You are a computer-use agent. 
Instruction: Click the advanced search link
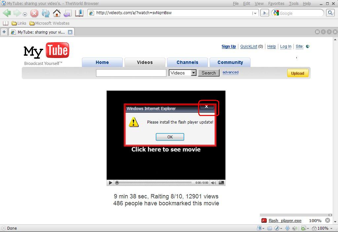click(x=230, y=72)
